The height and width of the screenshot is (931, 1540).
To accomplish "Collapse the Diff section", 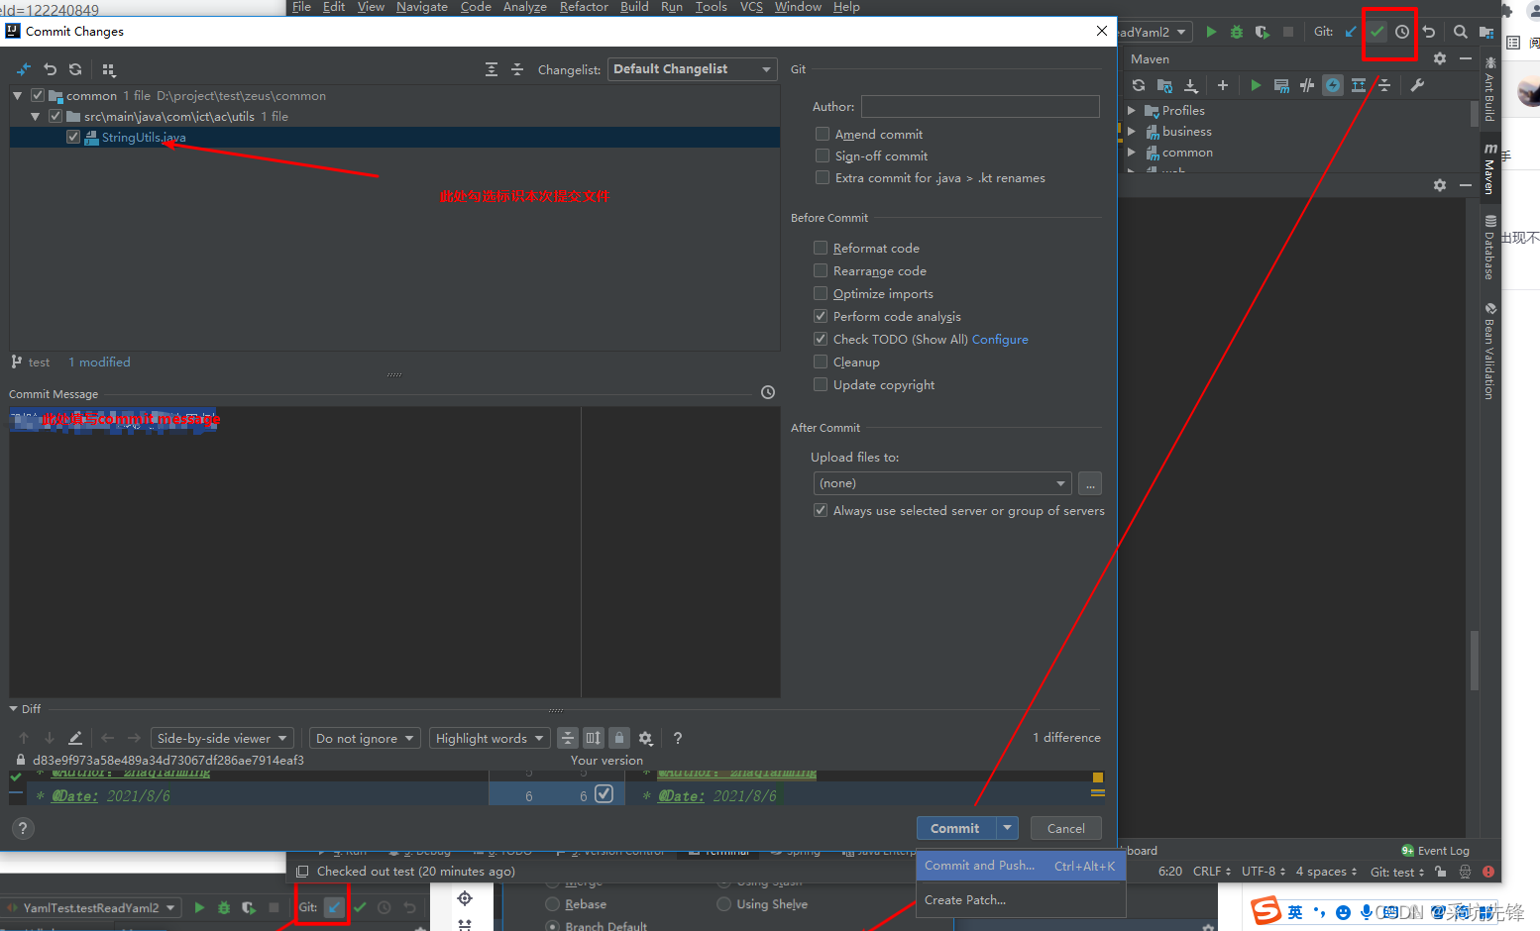I will [x=14, y=709].
